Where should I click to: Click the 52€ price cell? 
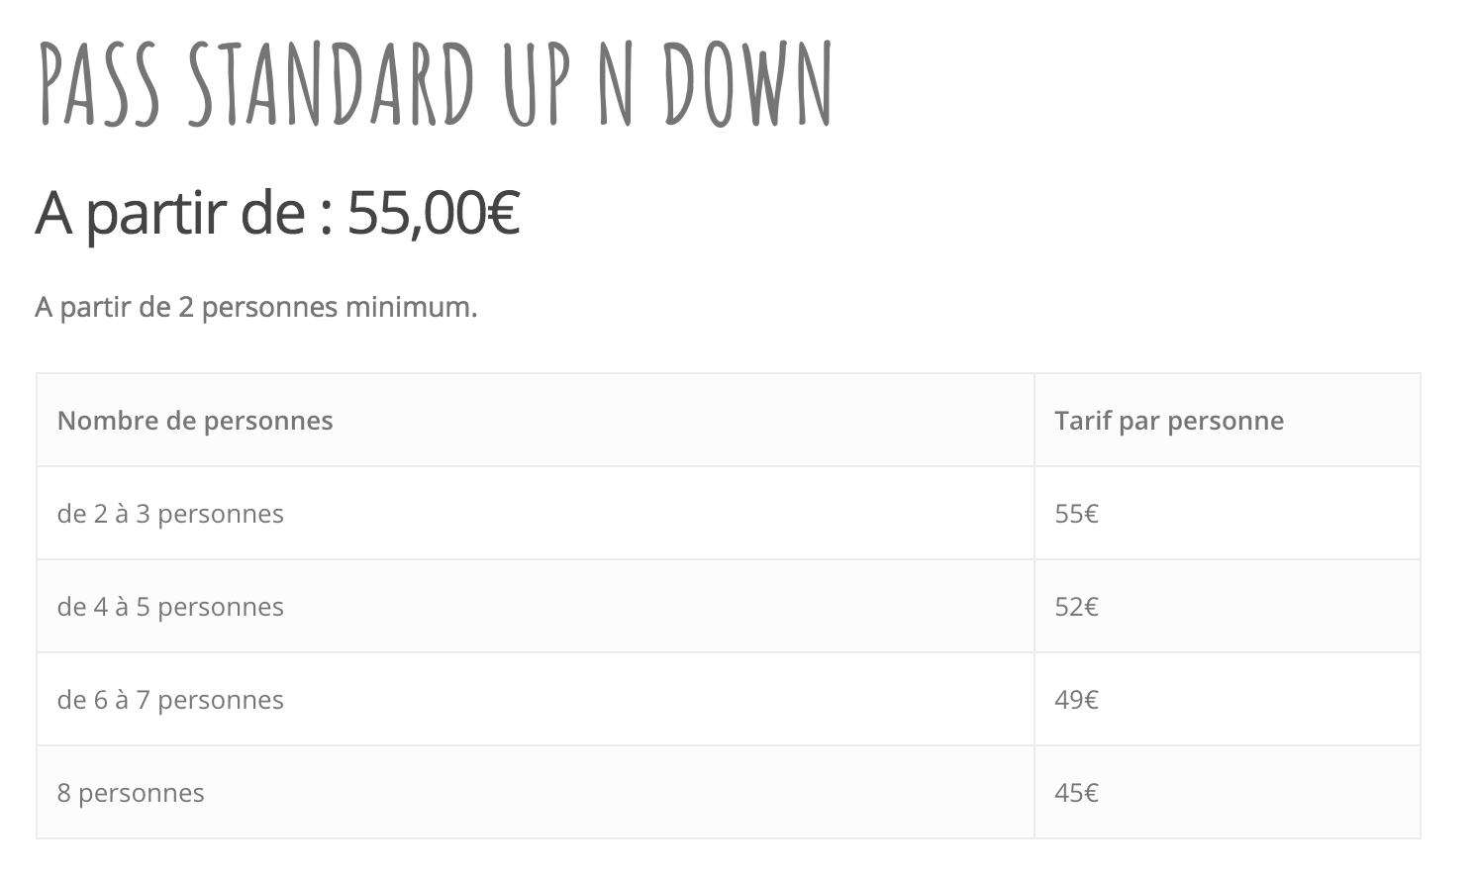(1228, 607)
